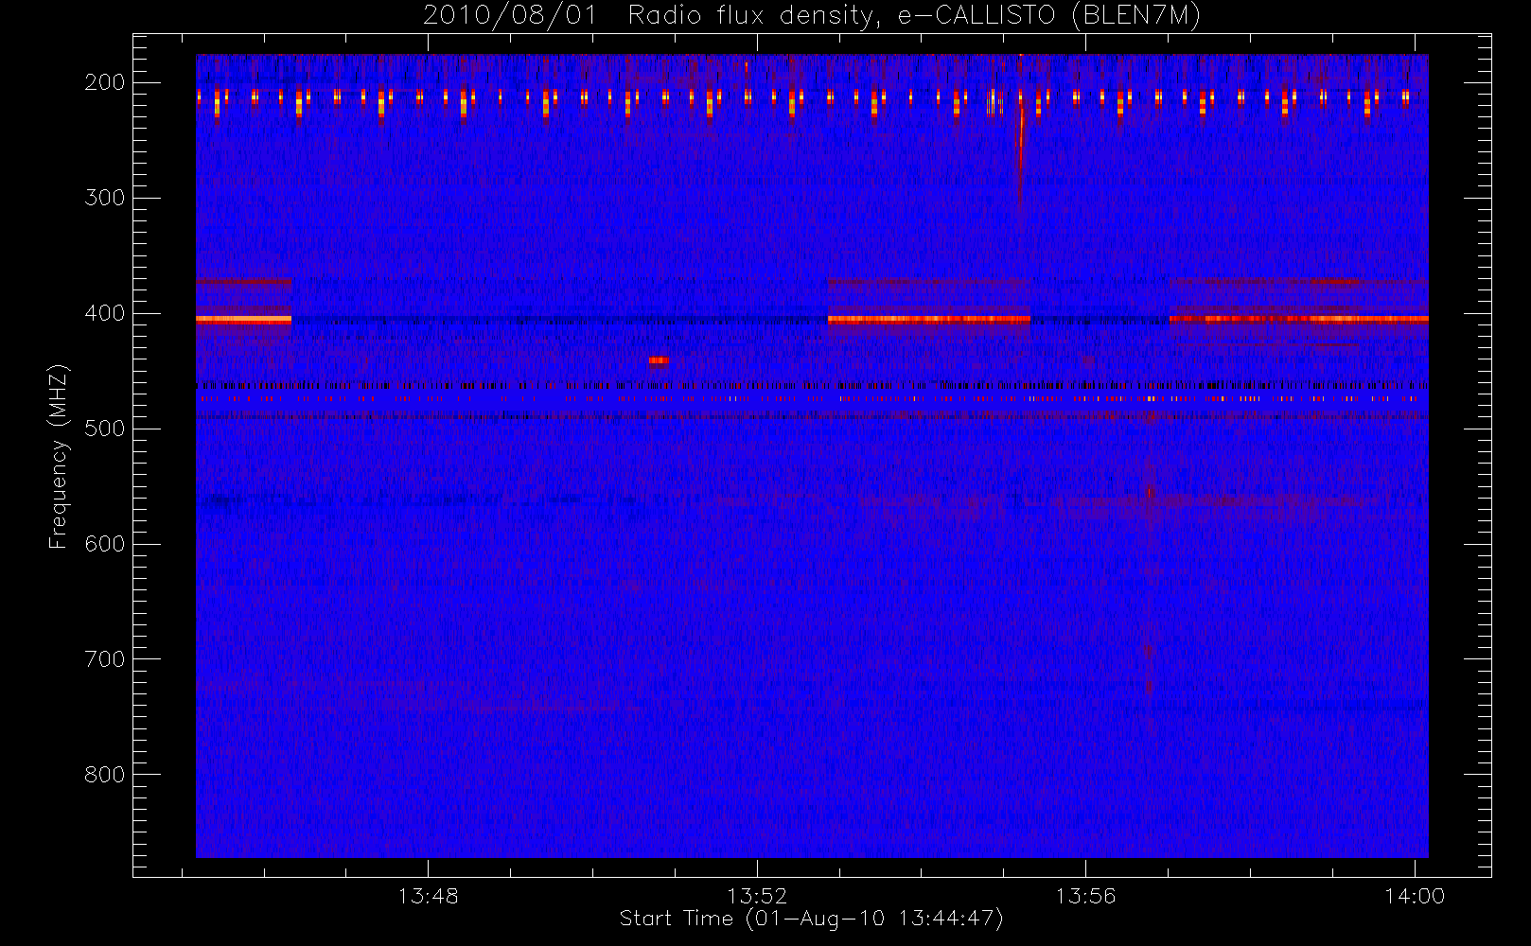
Task: Click the 600 frequency tick label
Action: (105, 544)
